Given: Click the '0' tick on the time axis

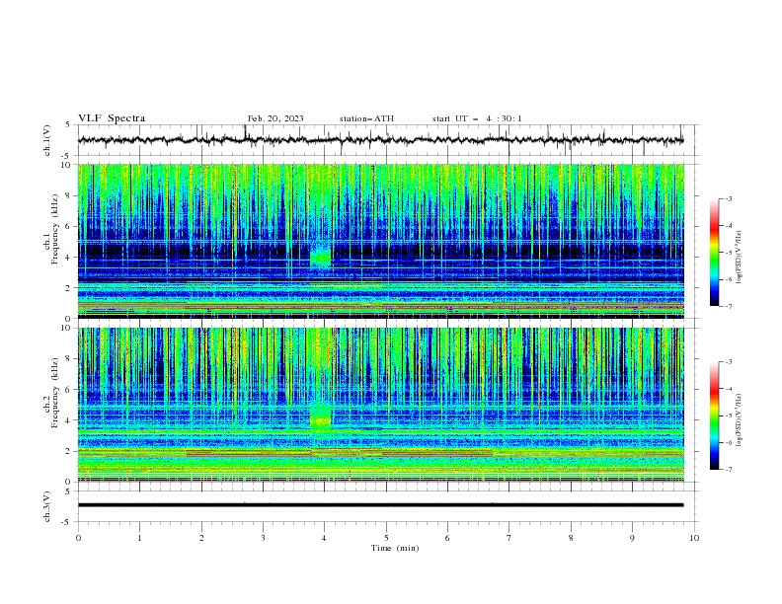Looking at the screenshot, I should (x=78, y=538).
